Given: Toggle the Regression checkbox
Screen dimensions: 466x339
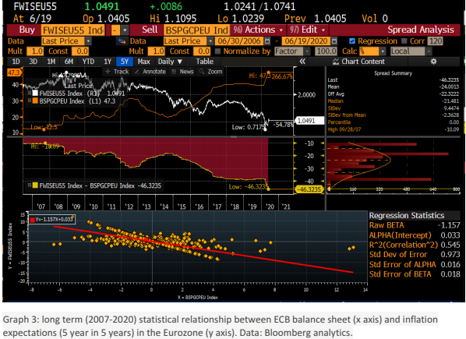Looking at the screenshot, I should [352, 41].
